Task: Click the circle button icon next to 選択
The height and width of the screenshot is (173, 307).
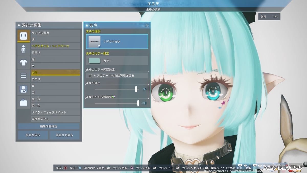Action: pyautogui.click(x=65, y=168)
